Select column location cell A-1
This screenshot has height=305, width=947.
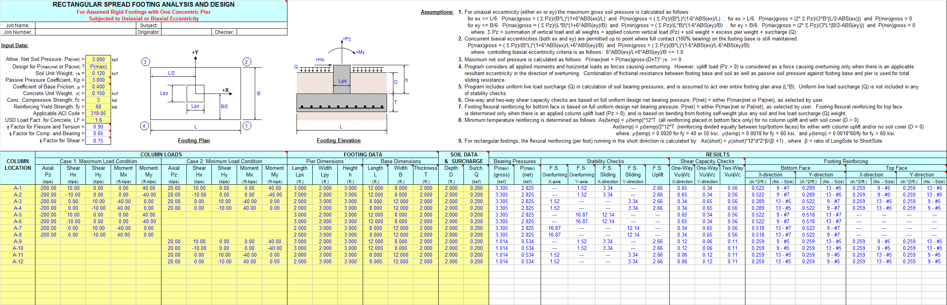click(x=18, y=188)
